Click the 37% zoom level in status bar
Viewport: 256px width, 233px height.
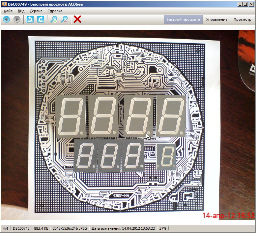point(163,228)
